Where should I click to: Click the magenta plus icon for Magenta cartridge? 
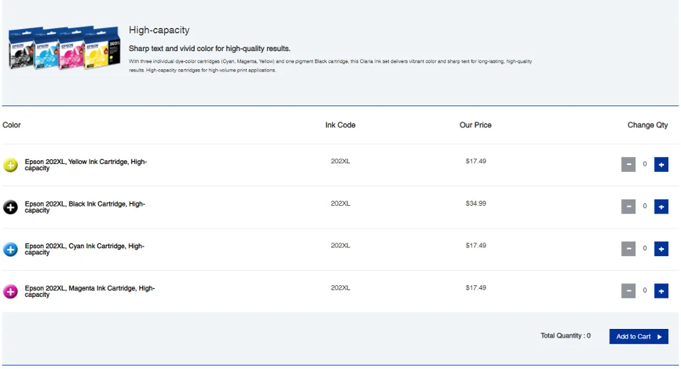click(x=10, y=292)
